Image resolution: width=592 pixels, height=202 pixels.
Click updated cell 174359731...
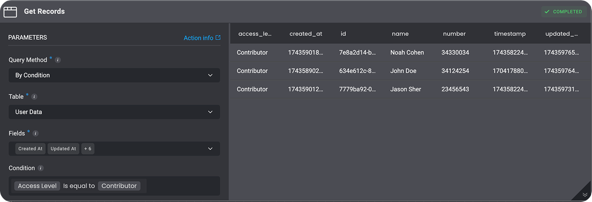[561, 90]
